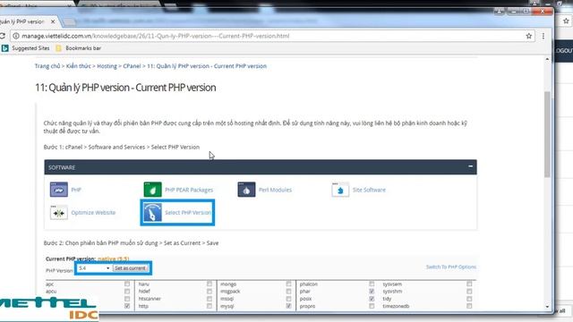Open the PHP PEAR Packages icon

[153, 190]
